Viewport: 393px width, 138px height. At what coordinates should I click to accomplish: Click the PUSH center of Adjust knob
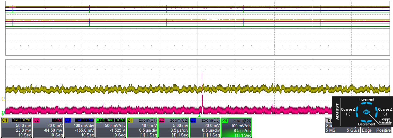(366, 112)
